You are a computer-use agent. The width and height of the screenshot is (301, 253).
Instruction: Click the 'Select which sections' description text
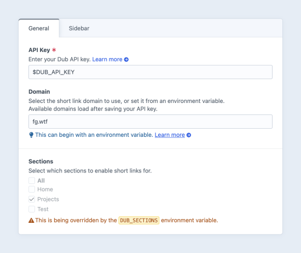tap(90, 171)
